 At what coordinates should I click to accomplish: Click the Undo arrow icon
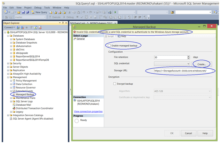(x=84, y=12)
